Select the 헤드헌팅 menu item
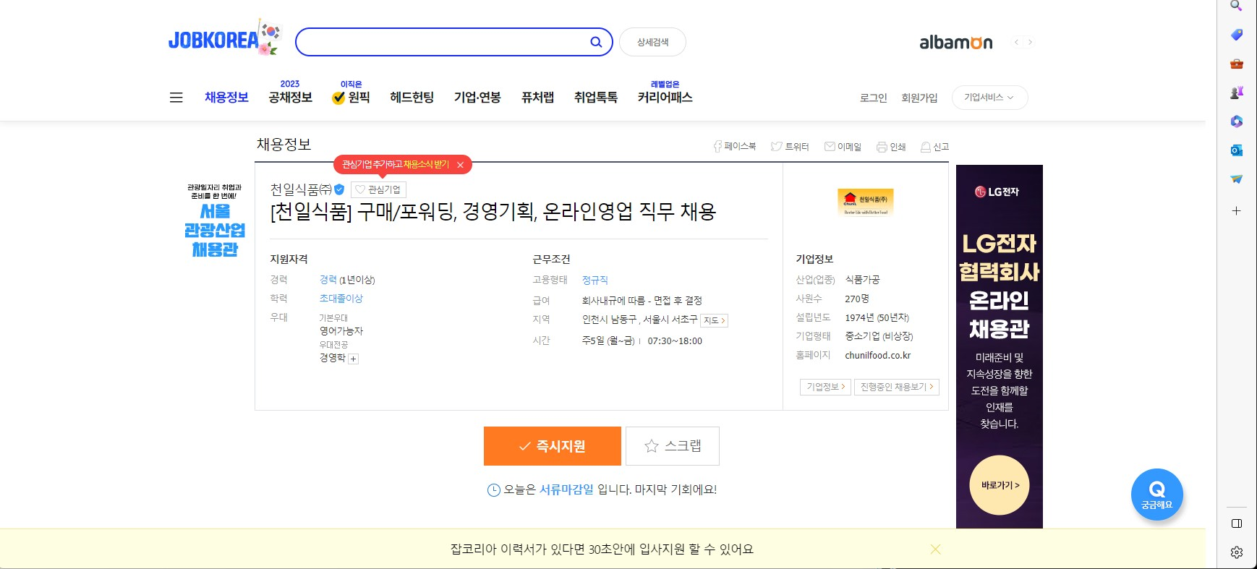Image resolution: width=1257 pixels, height=569 pixels. pyautogui.click(x=412, y=97)
